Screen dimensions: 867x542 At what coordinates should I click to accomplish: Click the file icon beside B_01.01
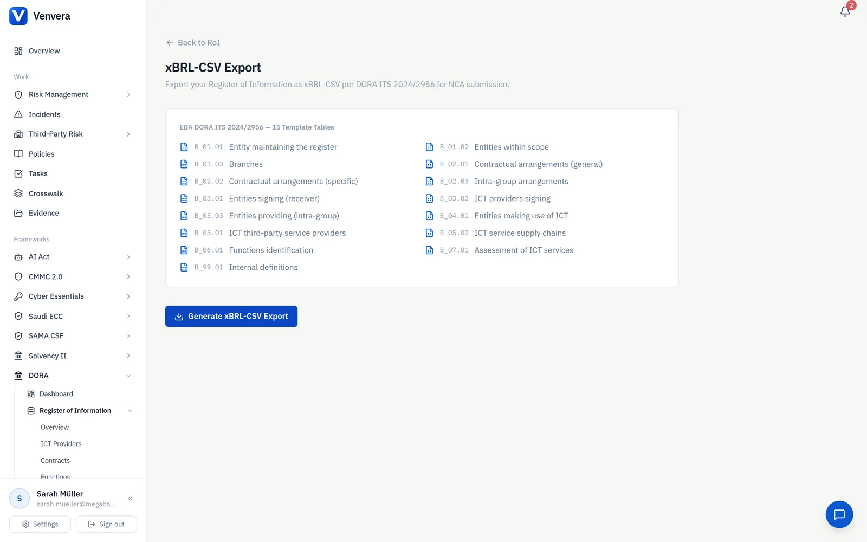click(184, 147)
